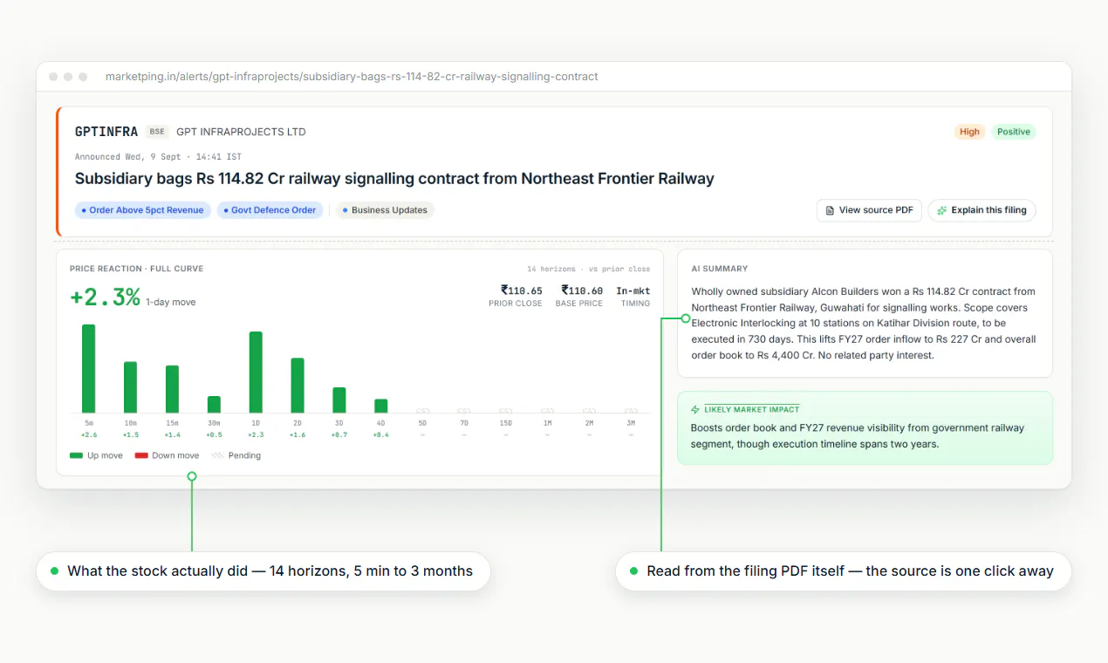1108x663 pixels.
Task: Click the browser URL address bar
Action: click(x=352, y=77)
